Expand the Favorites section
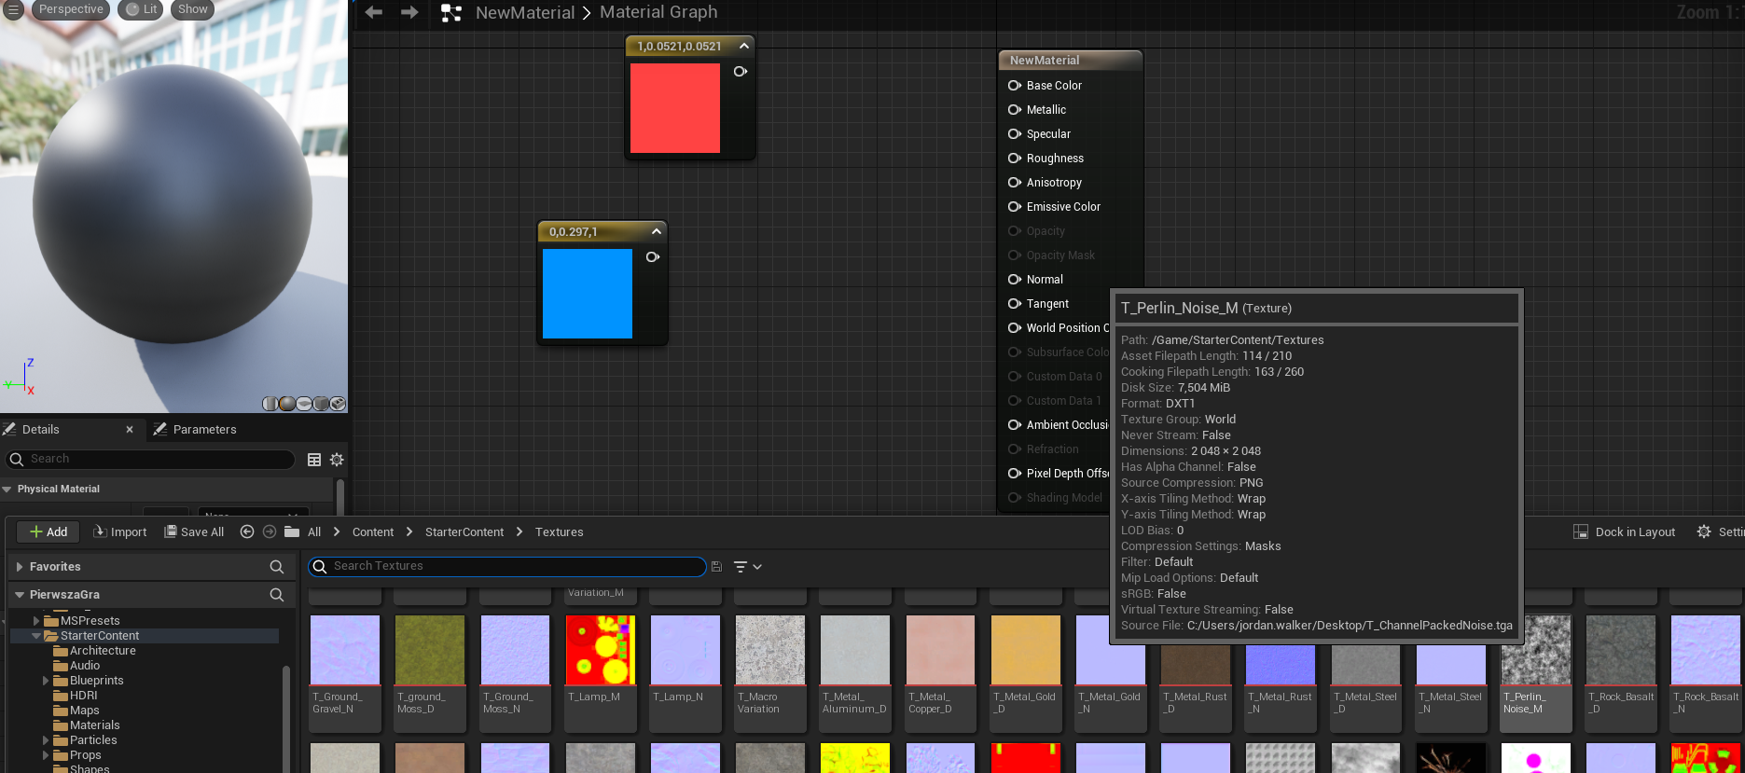Screen dimensions: 1745x773 coord(20,566)
